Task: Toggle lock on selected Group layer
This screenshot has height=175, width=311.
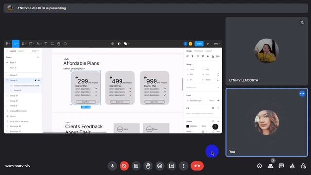Action: tap(35, 80)
